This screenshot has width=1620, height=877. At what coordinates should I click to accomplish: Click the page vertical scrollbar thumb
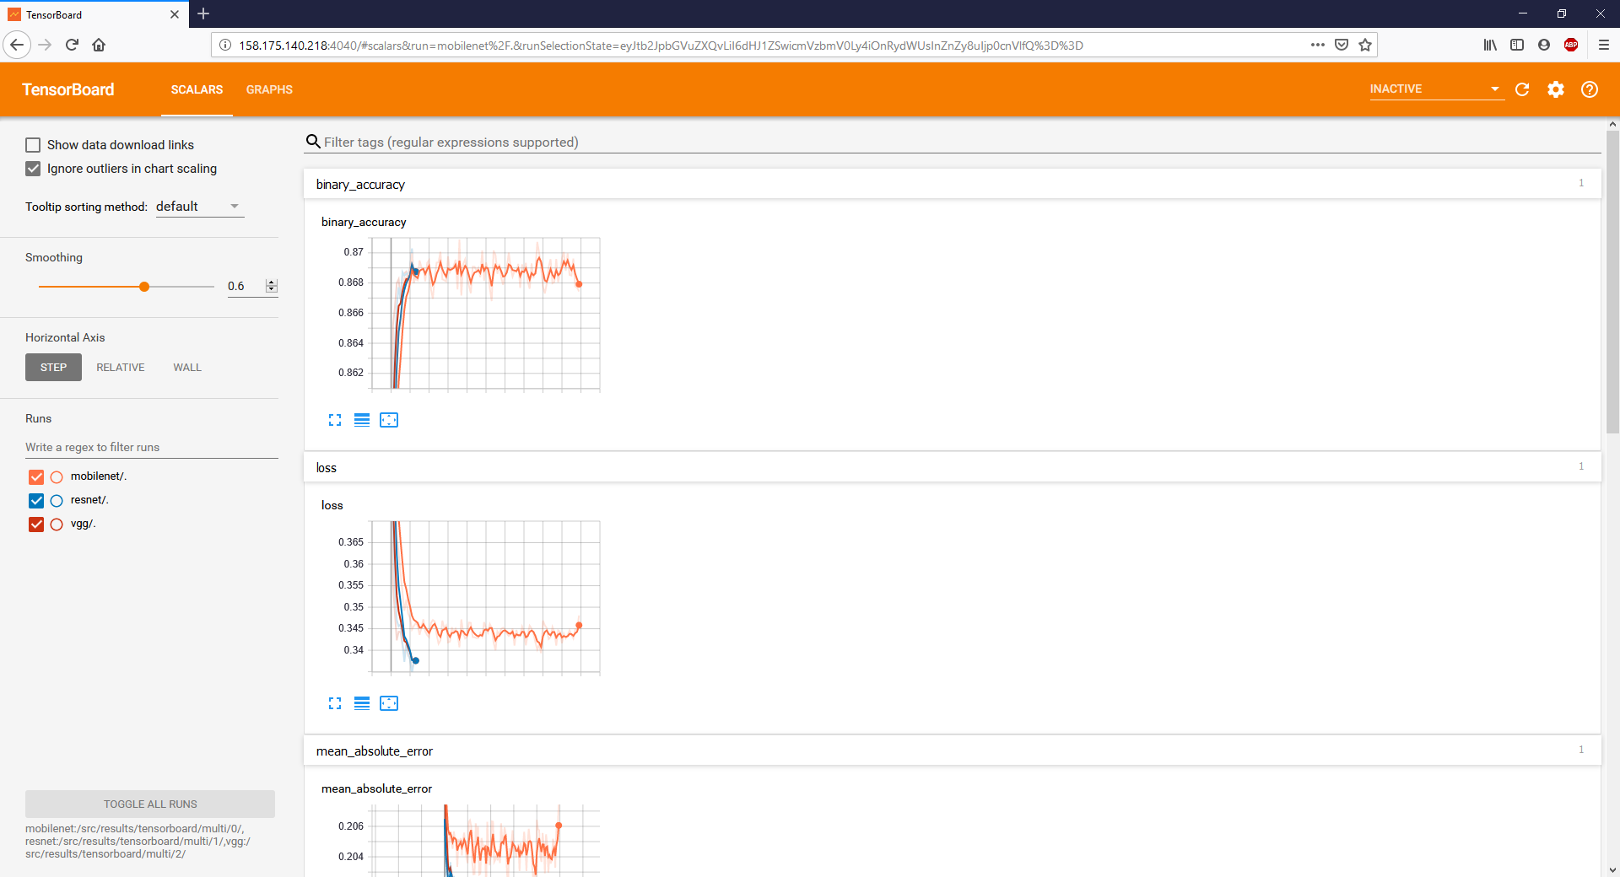[x=1612, y=282]
